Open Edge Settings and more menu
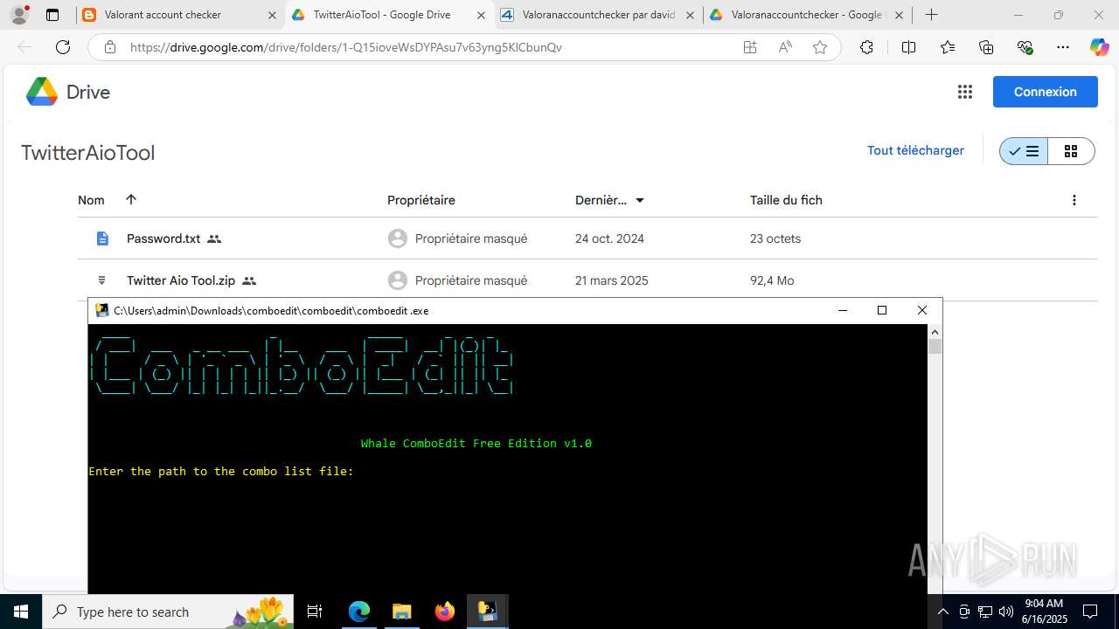Viewport: 1119px width, 629px height. click(x=1063, y=47)
